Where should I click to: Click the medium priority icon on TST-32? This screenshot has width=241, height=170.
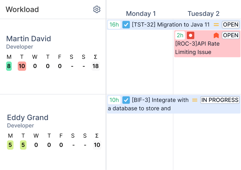216,25
